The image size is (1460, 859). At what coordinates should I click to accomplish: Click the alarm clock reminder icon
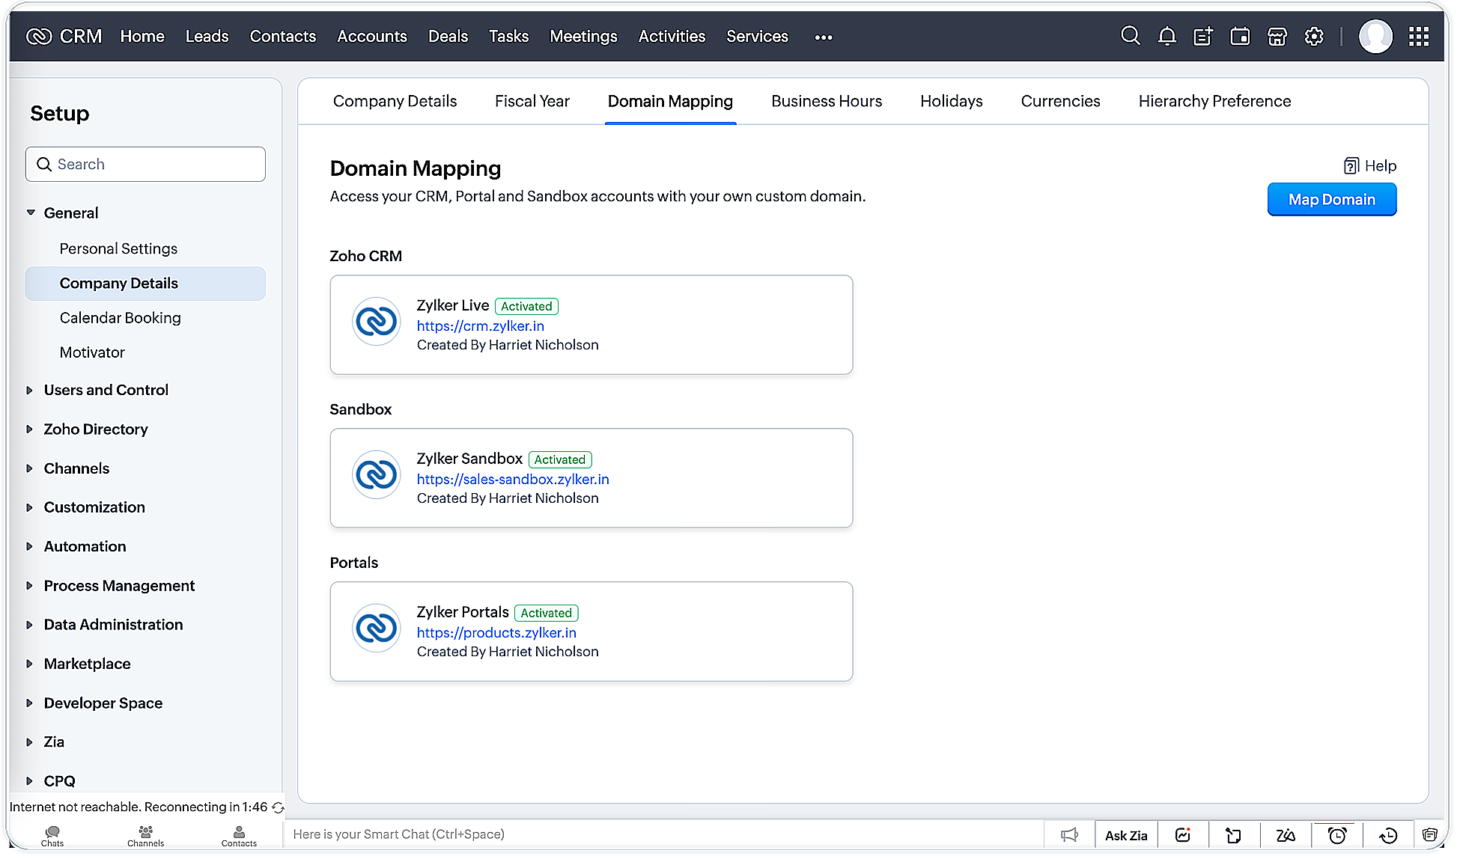(x=1336, y=835)
